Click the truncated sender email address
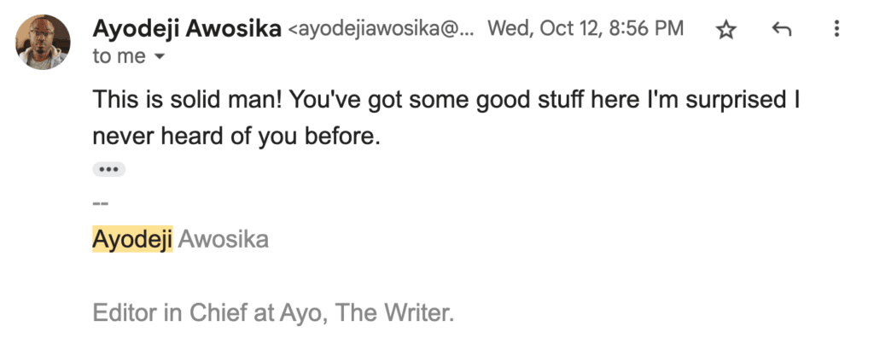 point(382,30)
